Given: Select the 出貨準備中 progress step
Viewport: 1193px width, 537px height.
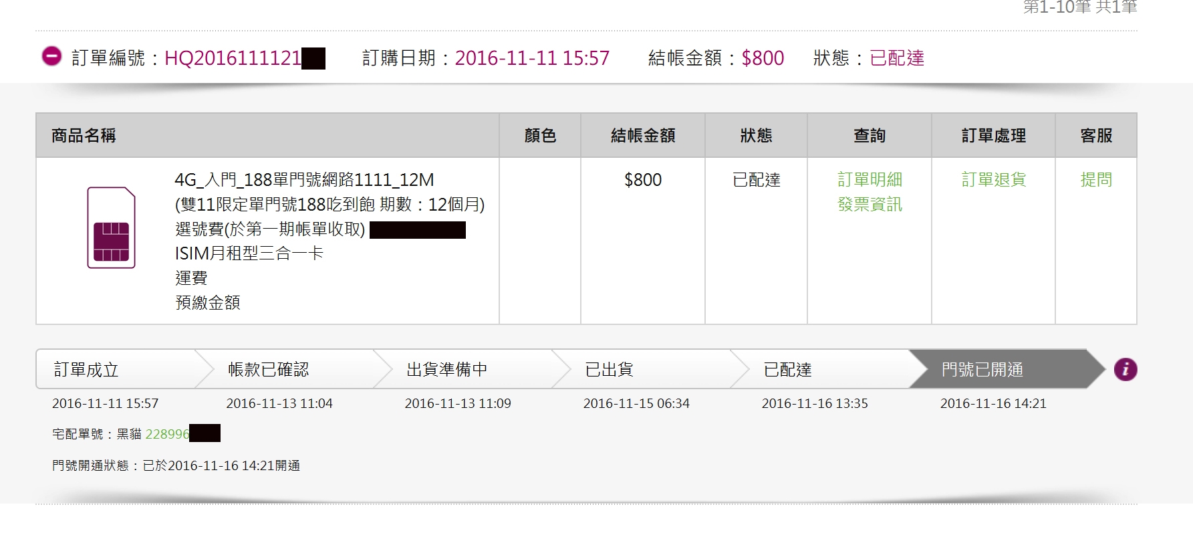Looking at the screenshot, I should coord(447,369).
